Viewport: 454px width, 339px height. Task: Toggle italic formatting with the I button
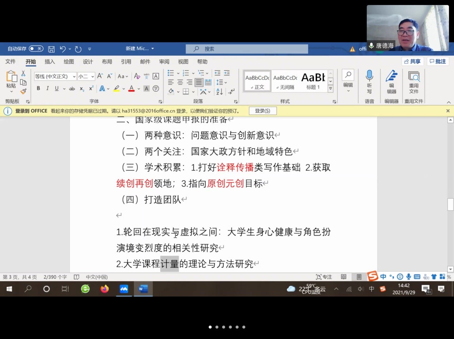tap(48, 88)
